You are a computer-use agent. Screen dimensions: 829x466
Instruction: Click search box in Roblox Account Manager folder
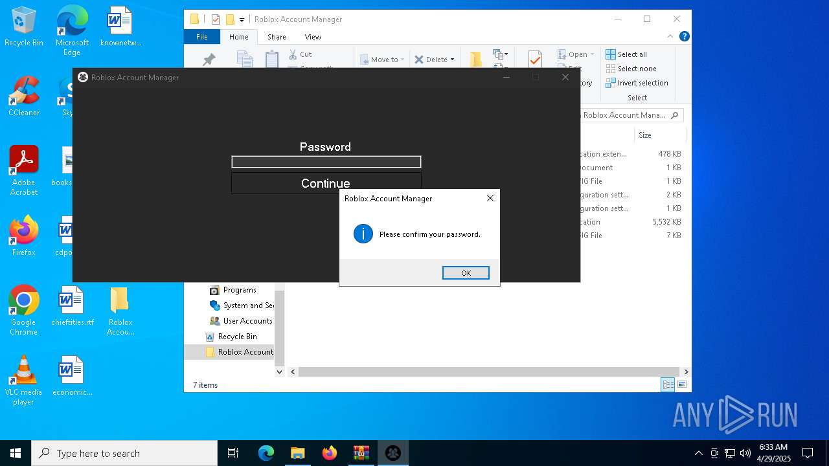631,115
